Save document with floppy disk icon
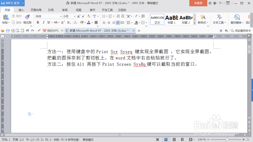Screen dimensions: 253x142 (8, 31)
